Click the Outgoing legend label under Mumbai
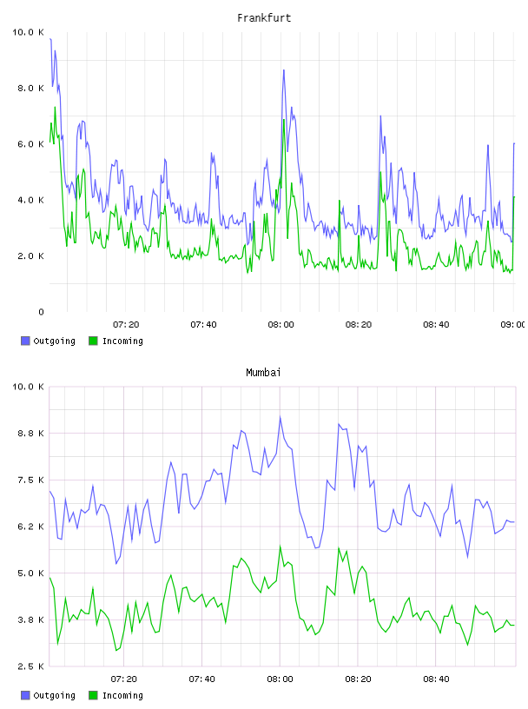 [x=54, y=696]
